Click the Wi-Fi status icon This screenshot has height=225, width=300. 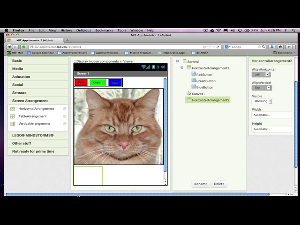(218, 30)
